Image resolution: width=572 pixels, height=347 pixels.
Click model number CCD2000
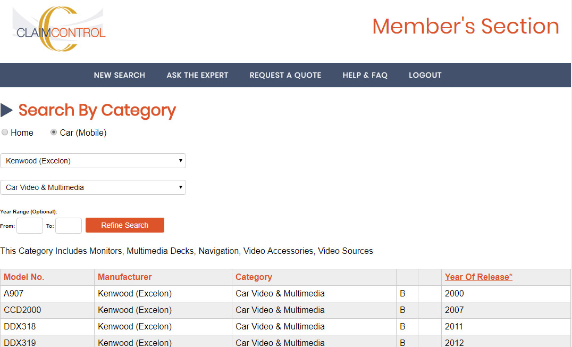22,310
